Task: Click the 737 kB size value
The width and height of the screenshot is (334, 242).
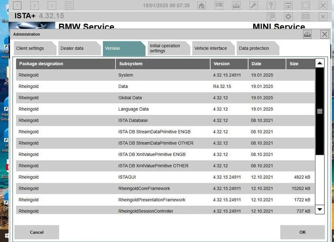Action: tap(303, 211)
